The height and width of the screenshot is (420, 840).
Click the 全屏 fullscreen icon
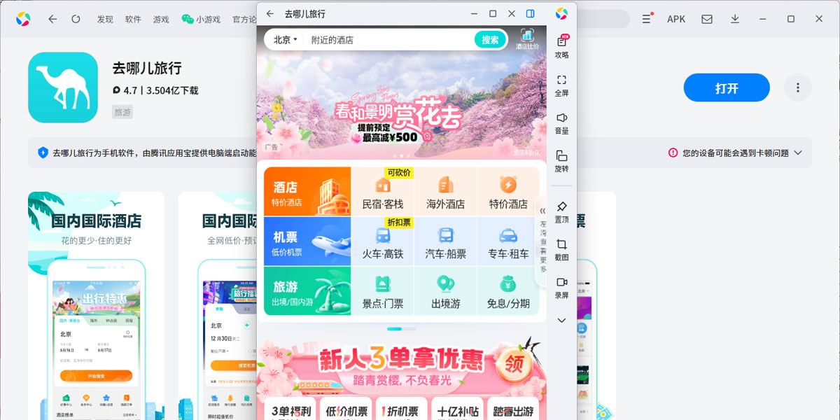tap(561, 85)
